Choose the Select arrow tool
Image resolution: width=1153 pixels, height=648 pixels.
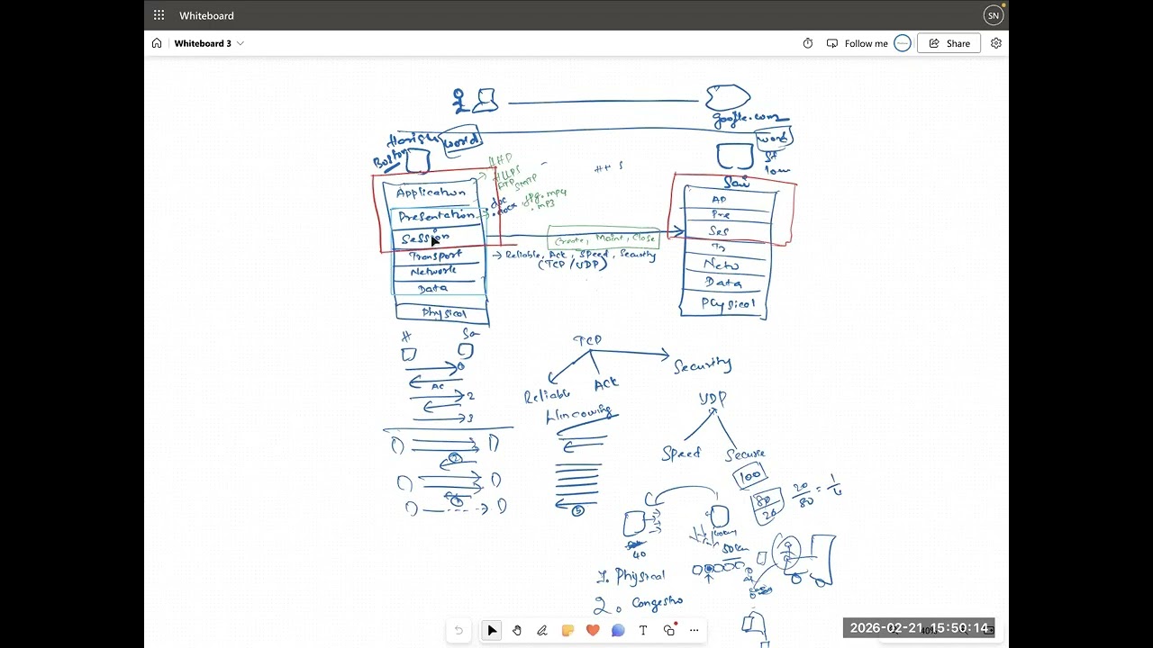(492, 631)
